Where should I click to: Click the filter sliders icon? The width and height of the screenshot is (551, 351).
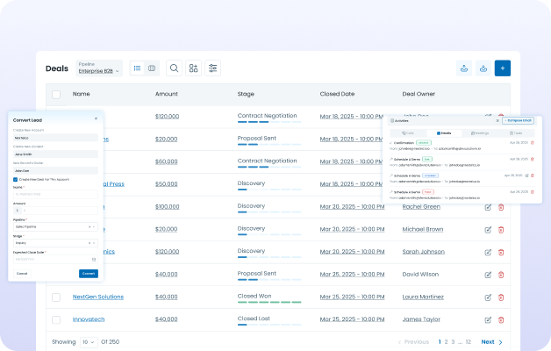pos(212,68)
